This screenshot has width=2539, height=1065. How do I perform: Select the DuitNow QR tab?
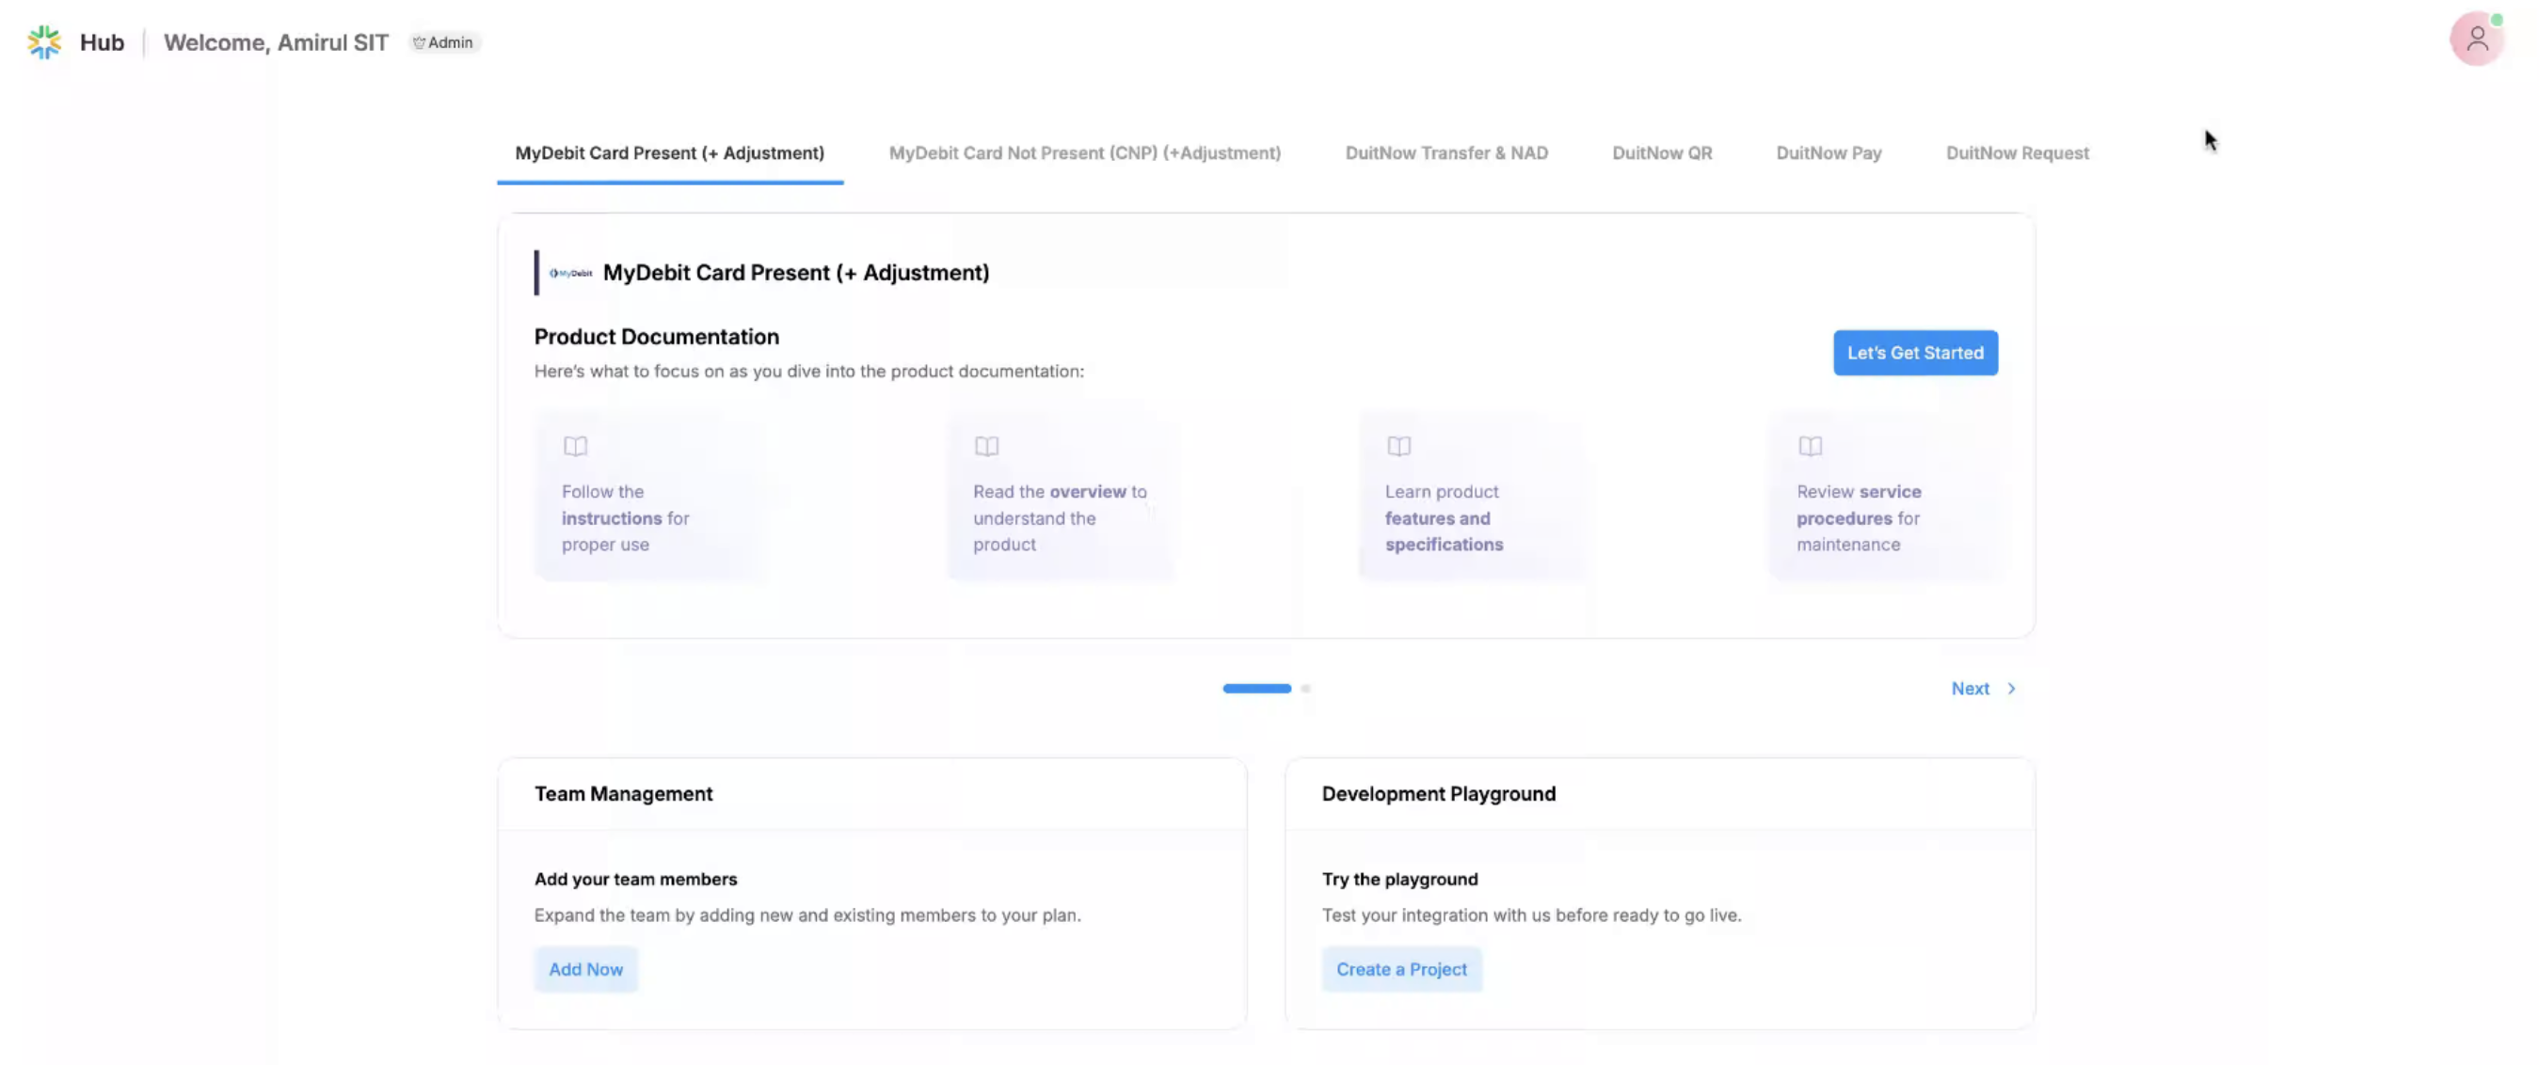pos(1662,152)
